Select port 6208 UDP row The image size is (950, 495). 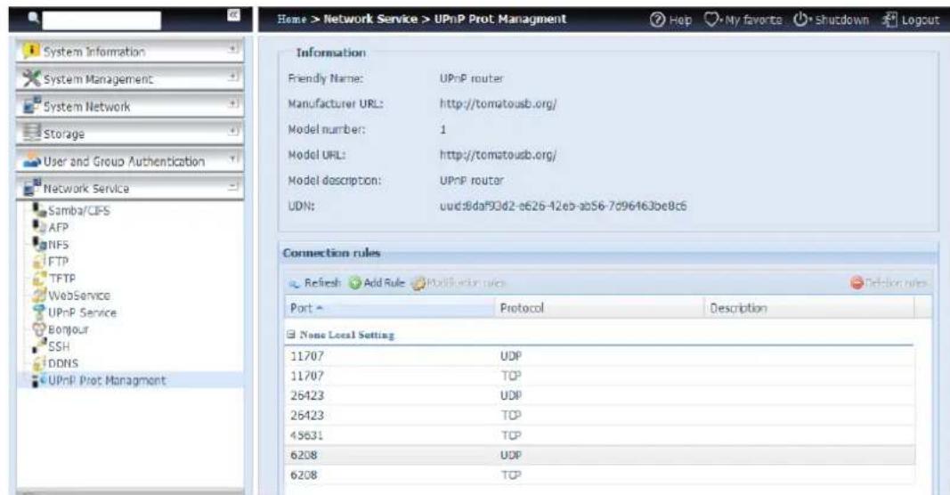pyautogui.click(x=600, y=455)
